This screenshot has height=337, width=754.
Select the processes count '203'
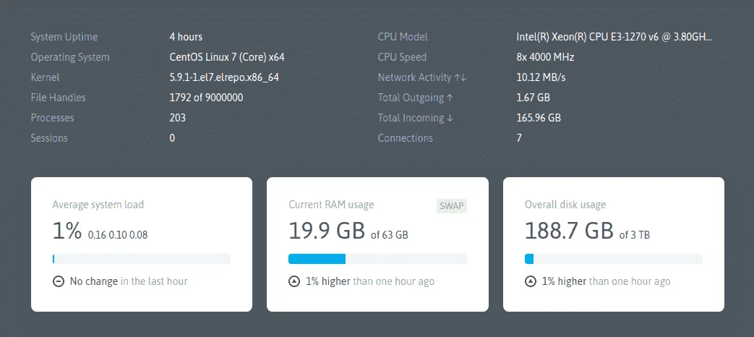click(x=177, y=118)
